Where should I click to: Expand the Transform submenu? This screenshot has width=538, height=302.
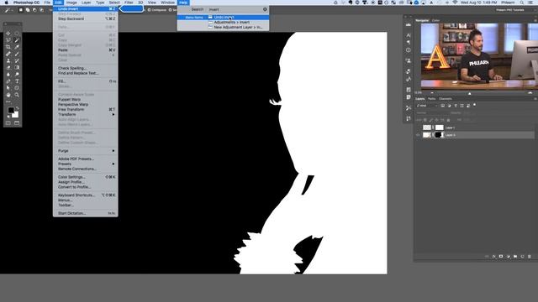click(x=86, y=114)
